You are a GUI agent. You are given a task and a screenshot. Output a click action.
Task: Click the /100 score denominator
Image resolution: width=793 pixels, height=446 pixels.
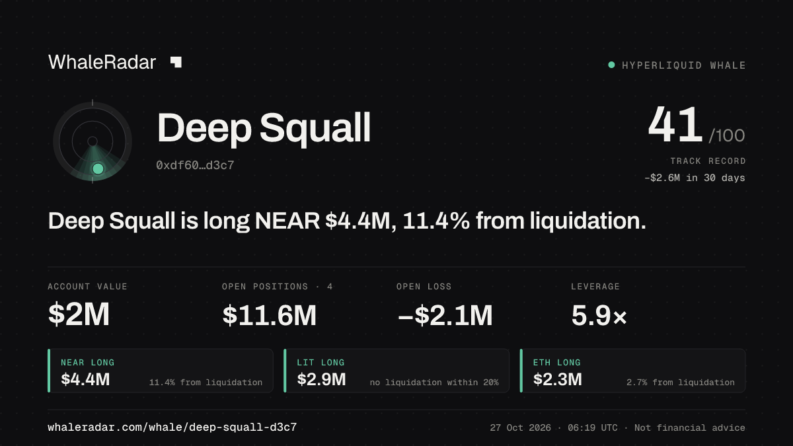point(727,136)
